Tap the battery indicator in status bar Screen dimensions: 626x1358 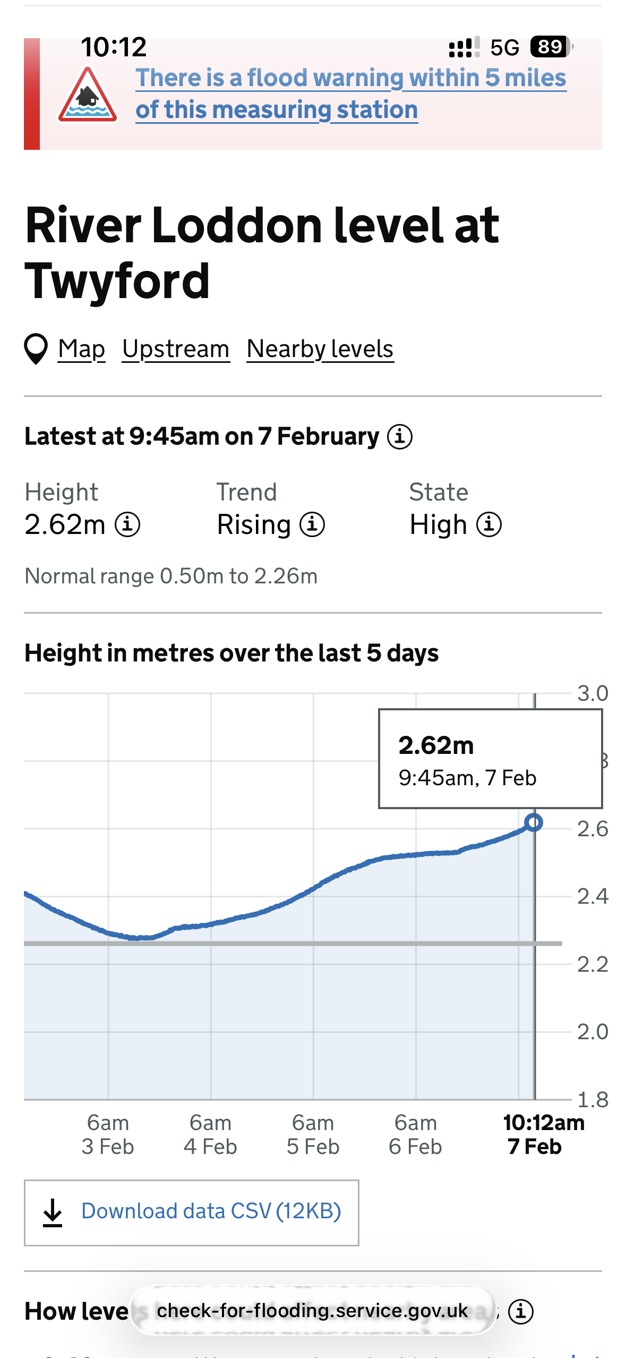pos(551,47)
